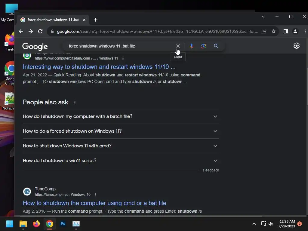Open Windows Start menu
The image size is (308, 231).
[10, 224]
